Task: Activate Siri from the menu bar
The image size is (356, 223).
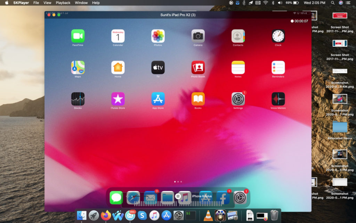Action: click(341, 3)
